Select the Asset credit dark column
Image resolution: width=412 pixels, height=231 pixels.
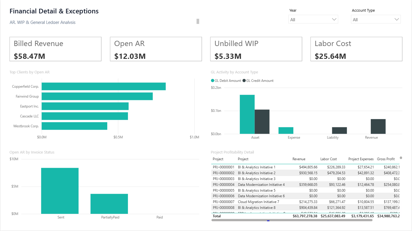coord(262,122)
